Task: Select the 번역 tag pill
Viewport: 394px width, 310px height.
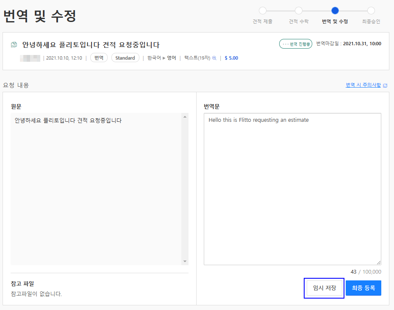Action: pos(99,58)
